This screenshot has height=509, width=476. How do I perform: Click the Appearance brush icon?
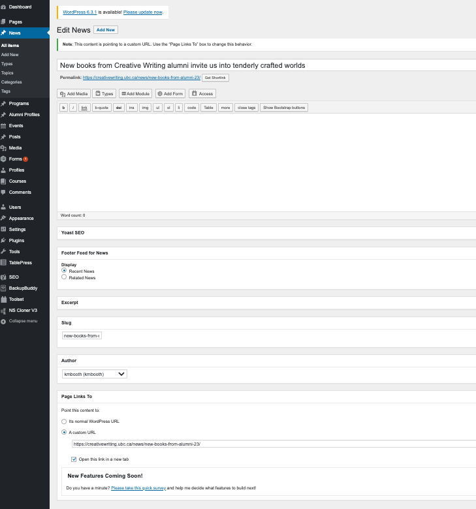point(4,219)
